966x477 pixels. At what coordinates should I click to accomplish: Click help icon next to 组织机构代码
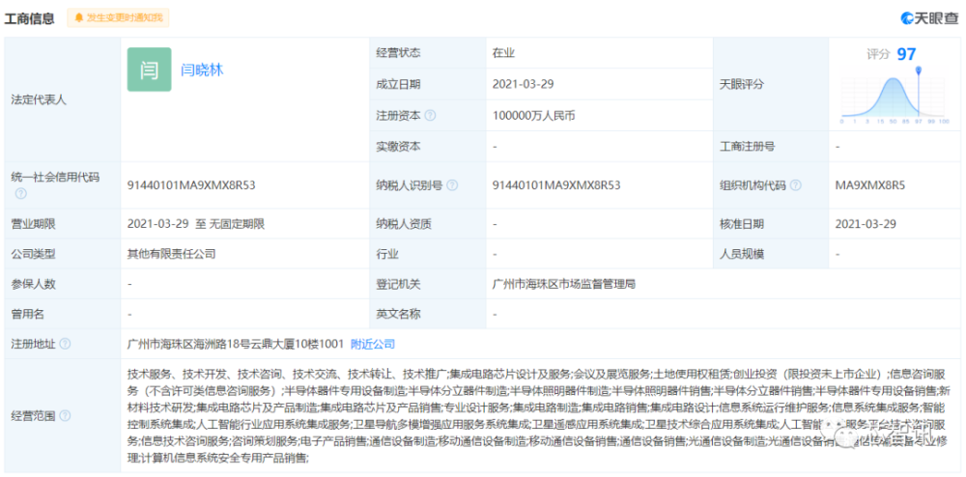click(795, 185)
